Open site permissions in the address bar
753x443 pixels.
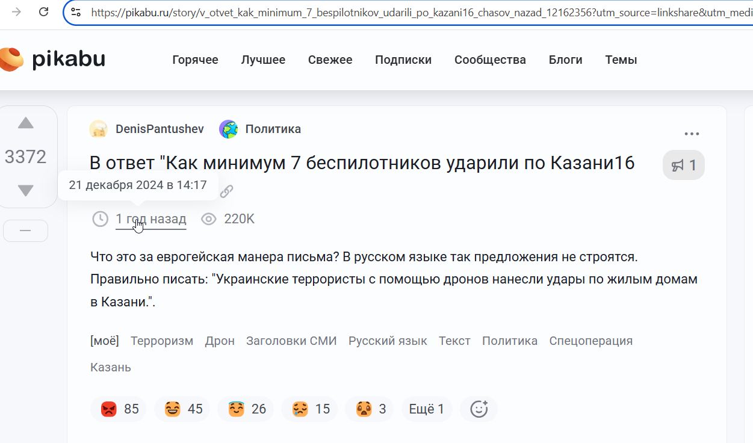coord(77,11)
